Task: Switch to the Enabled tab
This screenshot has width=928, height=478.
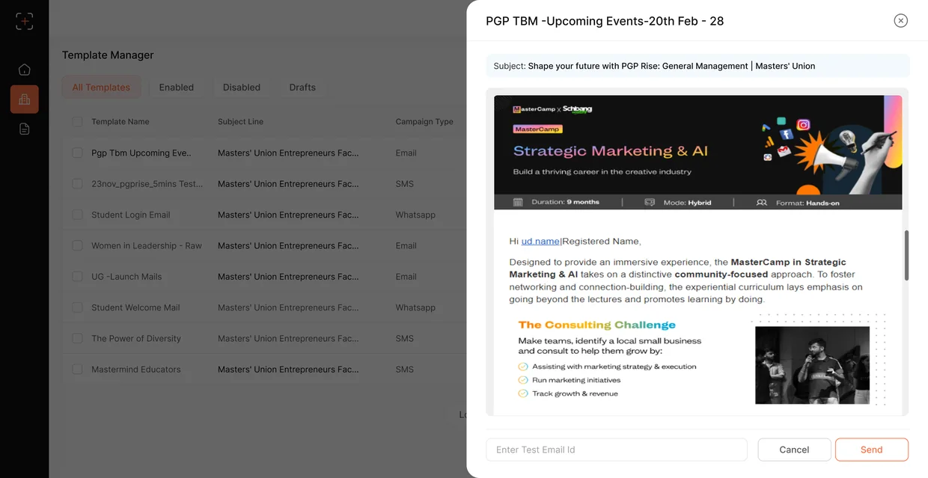Action: 177,88
